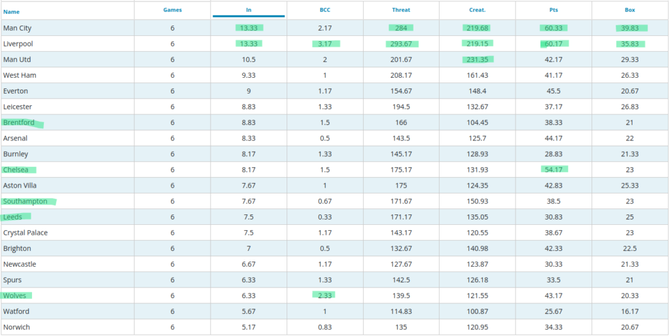Click Aston Villa's Box value 25.33

pos(630,186)
